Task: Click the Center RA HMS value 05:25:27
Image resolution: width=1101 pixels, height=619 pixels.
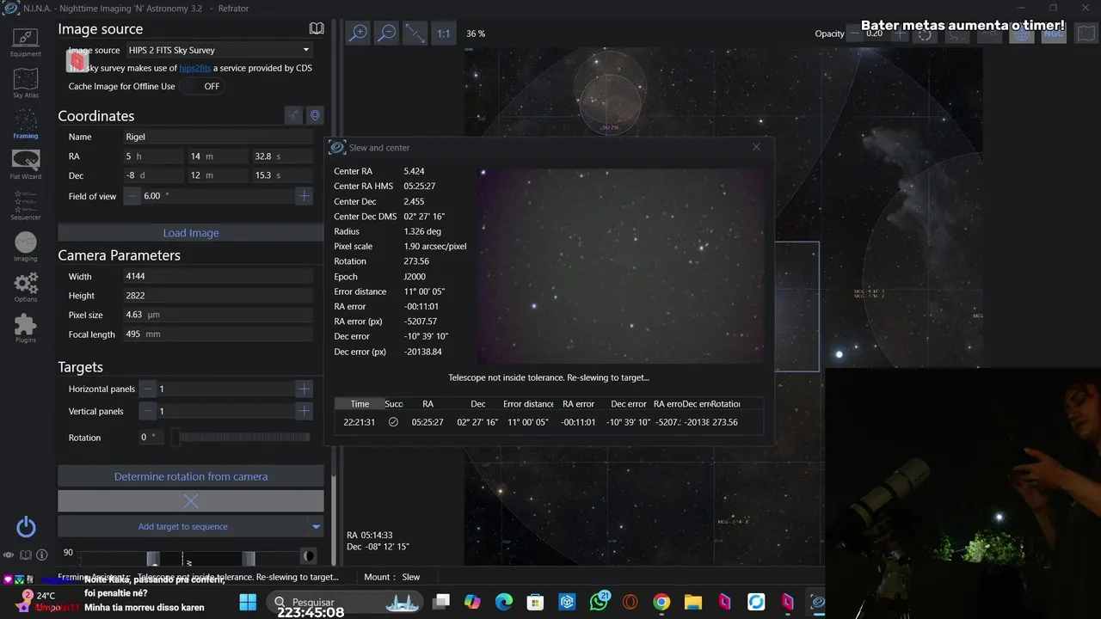Action: point(420,187)
